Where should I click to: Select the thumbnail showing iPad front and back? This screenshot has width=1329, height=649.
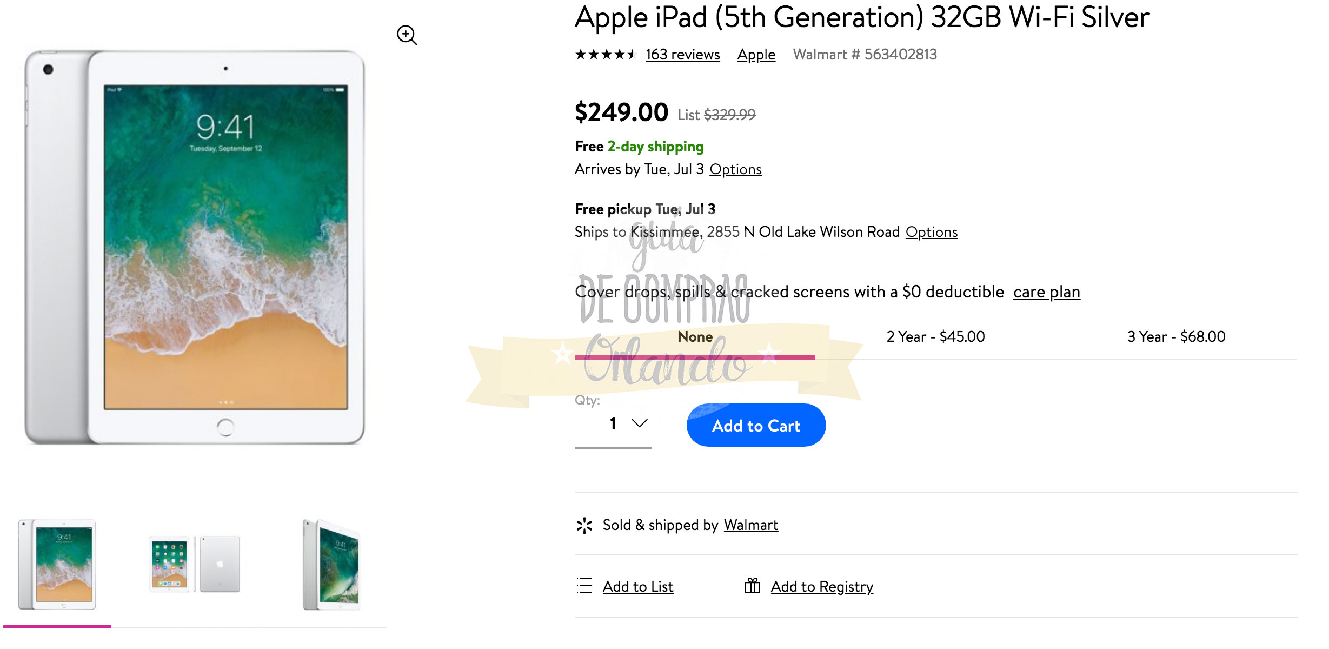click(x=195, y=564)
